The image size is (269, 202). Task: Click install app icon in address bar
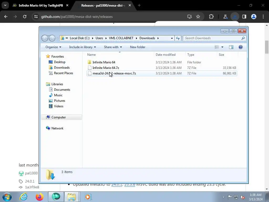tap(190, 17)
